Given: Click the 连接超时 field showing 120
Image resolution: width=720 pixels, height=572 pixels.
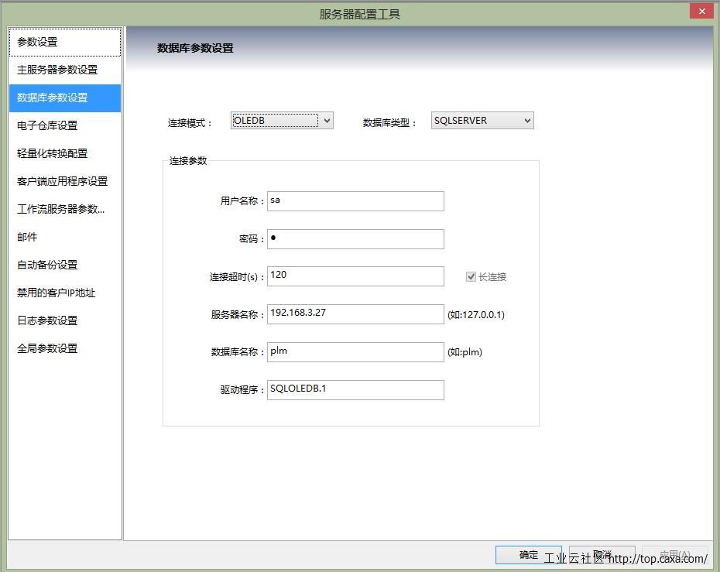Looking at the screenshot, I should 355,276.
